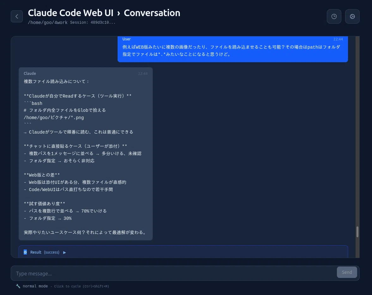372x295 pixels.
Task: Click the 22:44 timestamp on User message
Action: [338, 39]
